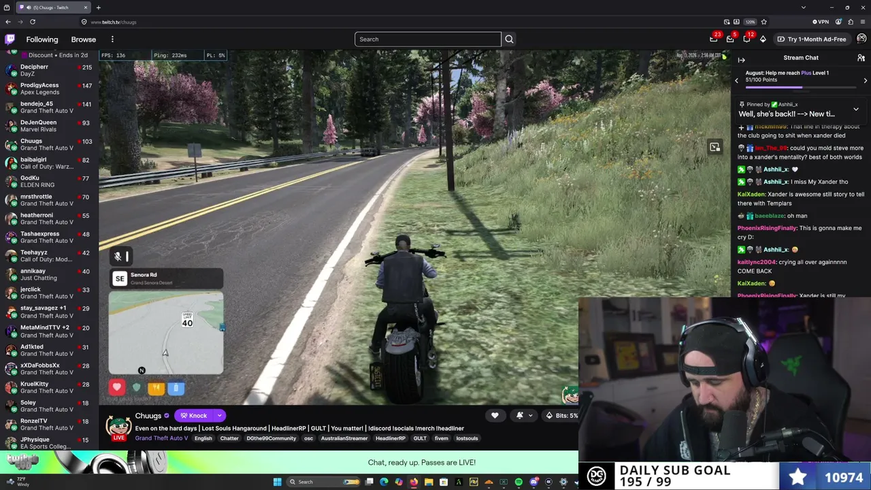
Task: Click the fivem tag
Action: point(441,438)
